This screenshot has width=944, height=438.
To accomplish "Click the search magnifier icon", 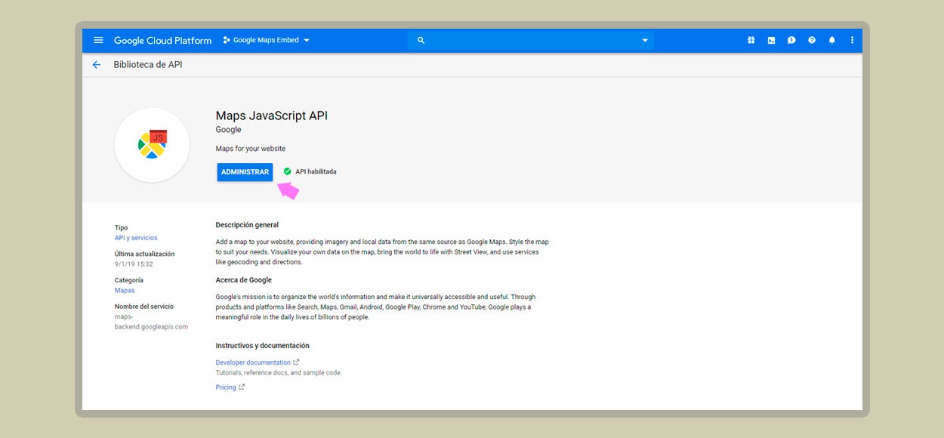I will point(421,40).
